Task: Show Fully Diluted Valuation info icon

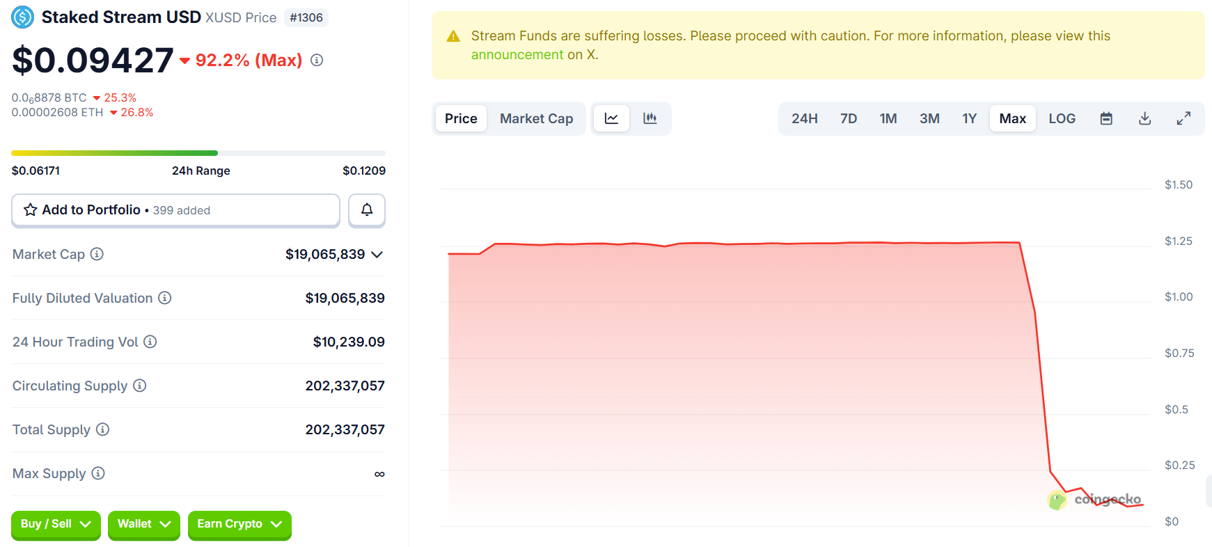Action: point(165,298)
